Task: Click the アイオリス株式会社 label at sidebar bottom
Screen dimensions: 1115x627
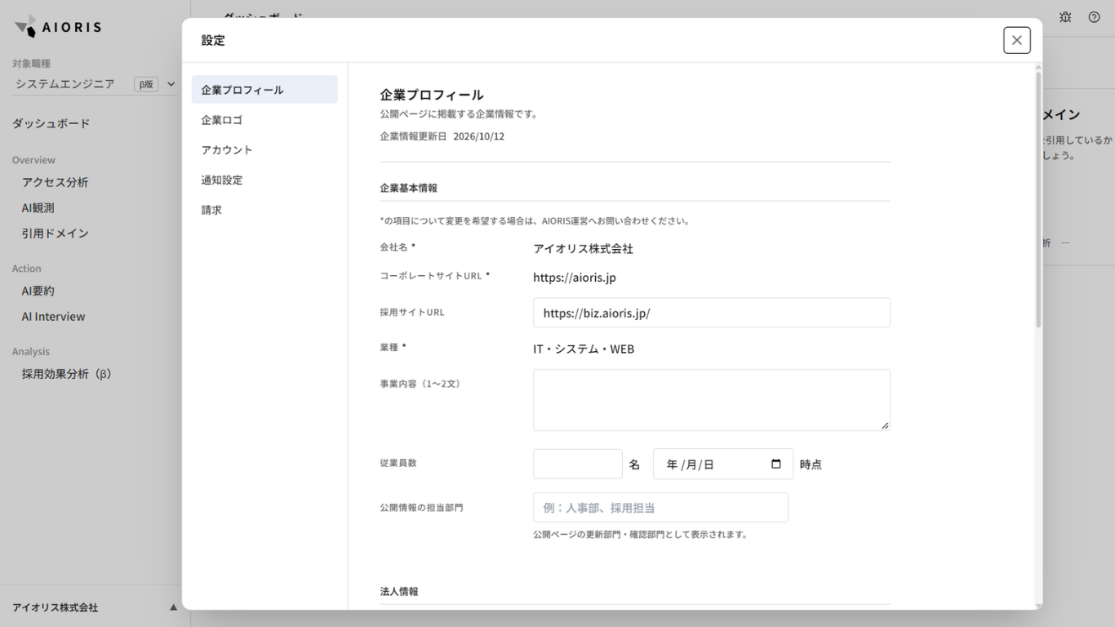Action: coord(56,607)
